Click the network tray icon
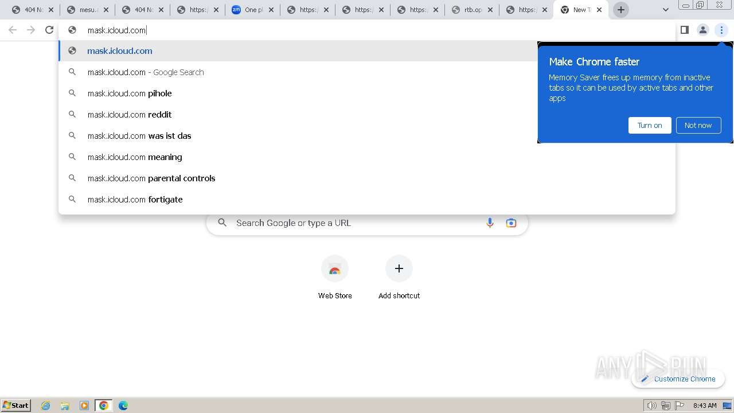 [x=666, y=406]
